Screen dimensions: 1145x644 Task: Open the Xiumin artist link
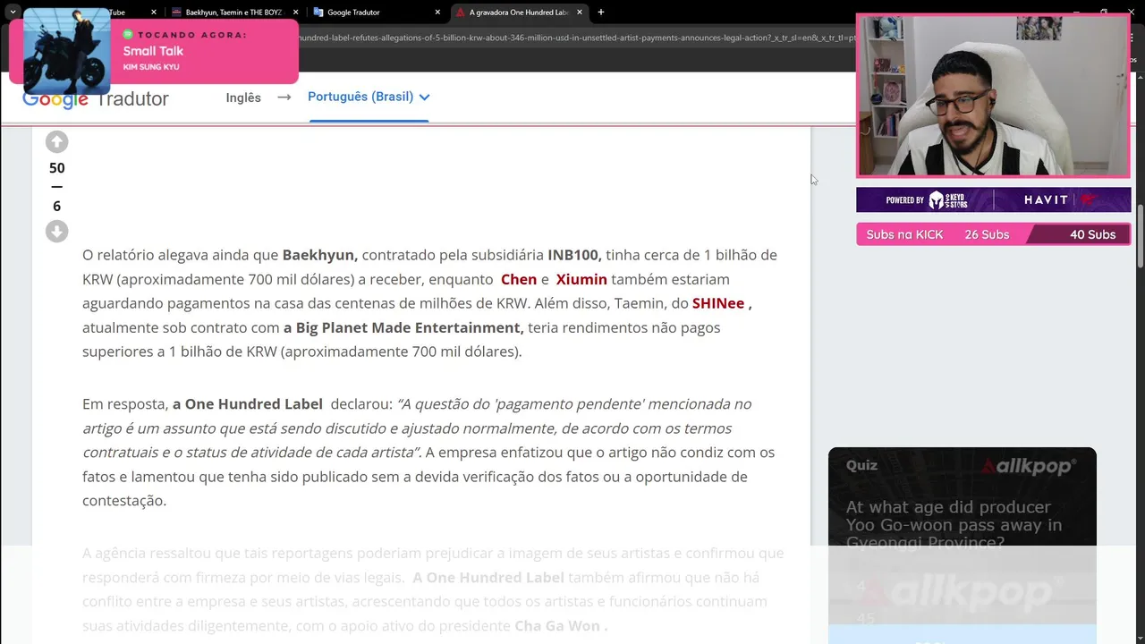(x=581, y=279)
